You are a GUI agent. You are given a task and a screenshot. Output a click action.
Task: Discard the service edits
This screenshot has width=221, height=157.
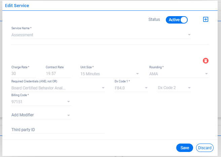click(x=205, y=148)
